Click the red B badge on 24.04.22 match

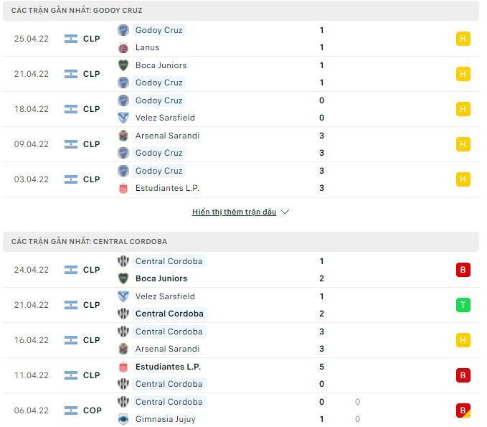pos(463,270)
